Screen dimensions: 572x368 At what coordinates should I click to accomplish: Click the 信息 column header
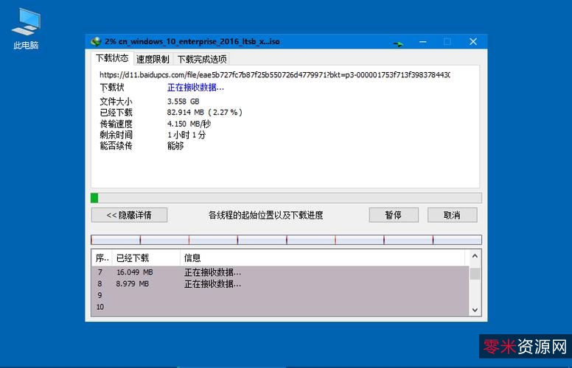[322, 258]
